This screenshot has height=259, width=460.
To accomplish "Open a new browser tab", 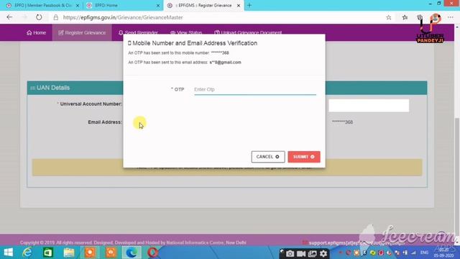I will (x=249, y=5).
